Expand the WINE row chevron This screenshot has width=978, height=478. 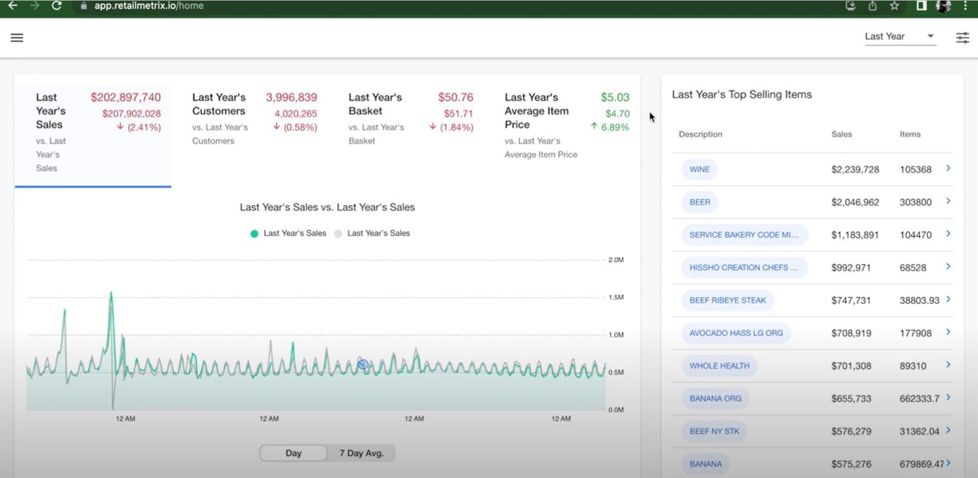pos(948,169)
